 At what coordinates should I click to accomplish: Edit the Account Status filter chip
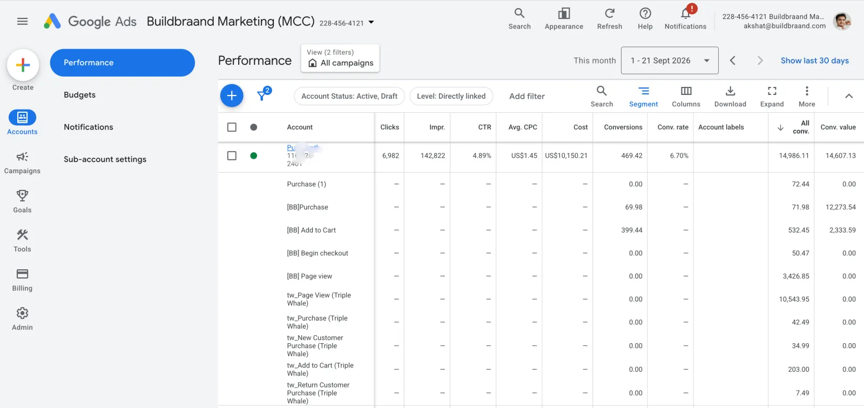349,96
